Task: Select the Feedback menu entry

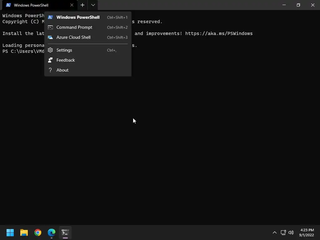Action: 88,60
